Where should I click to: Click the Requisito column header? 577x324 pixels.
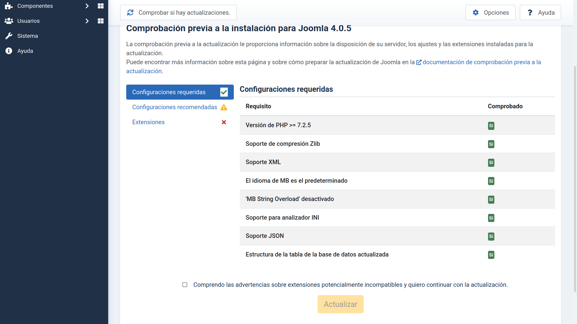pyautogui.click(x=258, y=106)
